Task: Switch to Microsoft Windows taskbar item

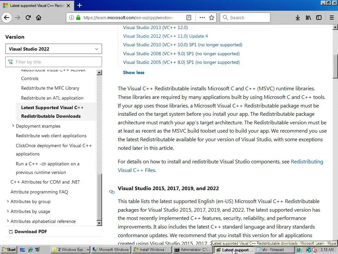Action: click(x=111, y=250)
